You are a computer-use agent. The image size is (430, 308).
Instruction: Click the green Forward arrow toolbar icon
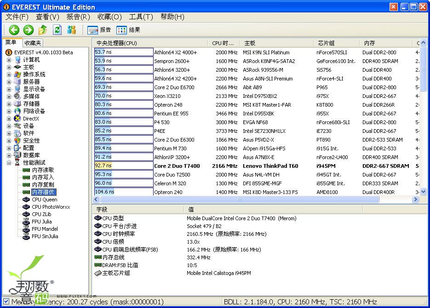[28, 30]
